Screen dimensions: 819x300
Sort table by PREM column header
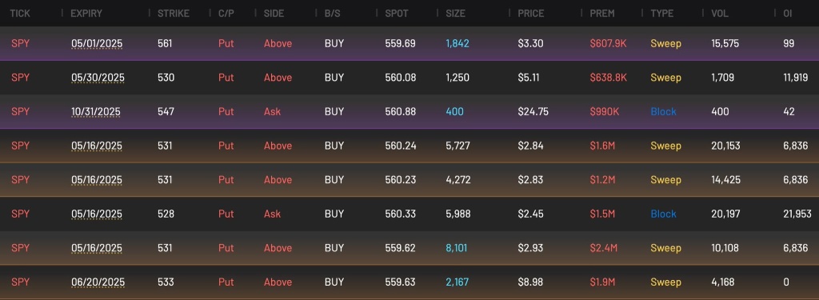(601, 13)
